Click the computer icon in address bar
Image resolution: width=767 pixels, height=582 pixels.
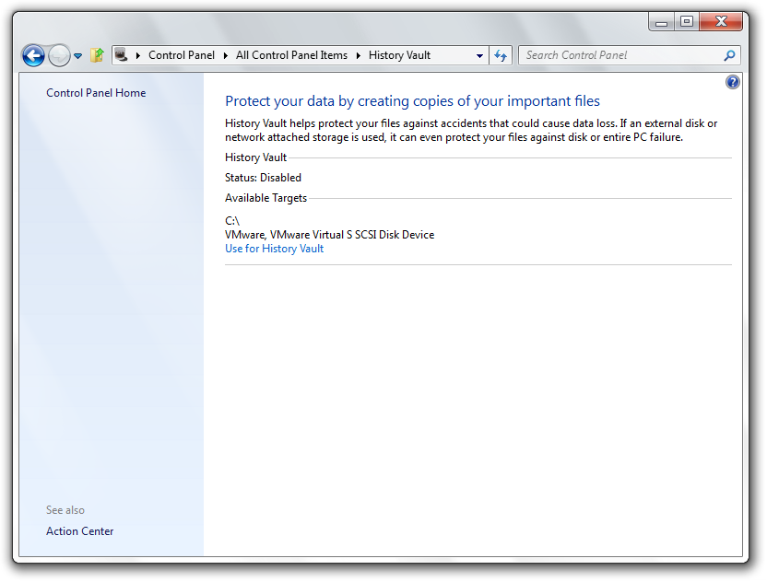pyautogui.click(x=122, y=54)
